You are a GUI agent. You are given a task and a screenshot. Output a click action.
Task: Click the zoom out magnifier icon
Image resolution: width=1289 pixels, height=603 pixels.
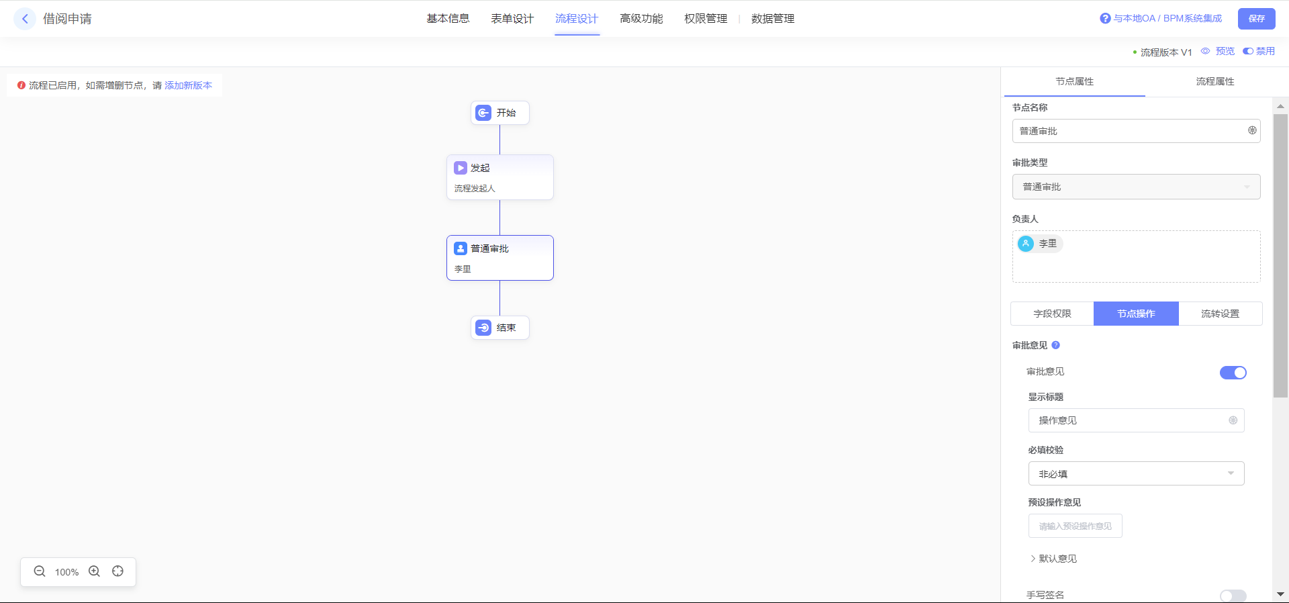(x=40, y=571)
